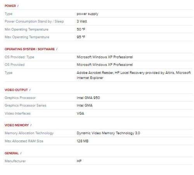The image size is (194, 175).
Task: Click the Manufacturer label
Action: (15, 161)
